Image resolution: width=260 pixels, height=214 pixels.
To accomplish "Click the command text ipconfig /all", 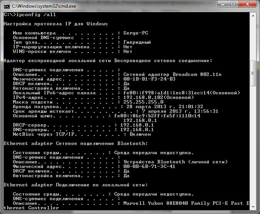I will 36,15.
